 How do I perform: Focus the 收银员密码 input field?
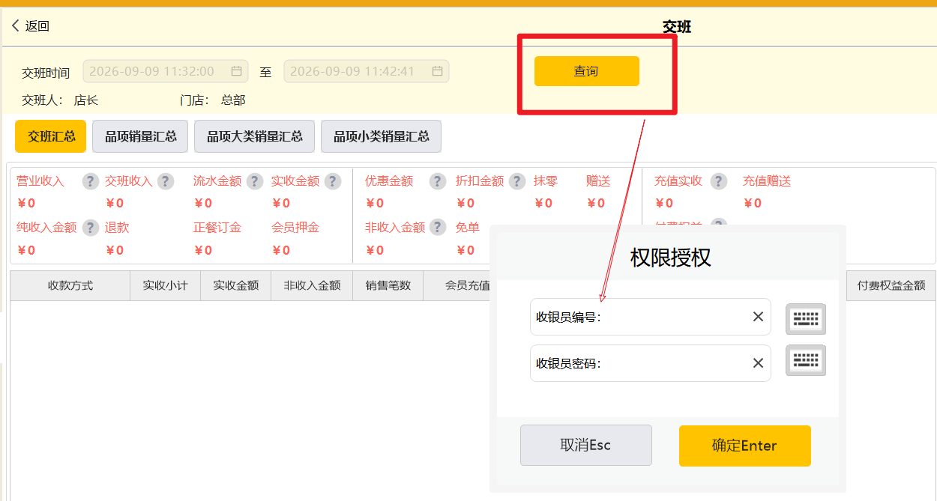[x=650, y=363]
